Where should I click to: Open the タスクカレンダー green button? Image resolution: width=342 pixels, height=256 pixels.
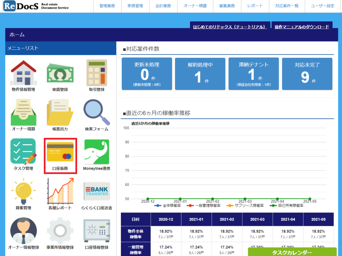[292, 252]
